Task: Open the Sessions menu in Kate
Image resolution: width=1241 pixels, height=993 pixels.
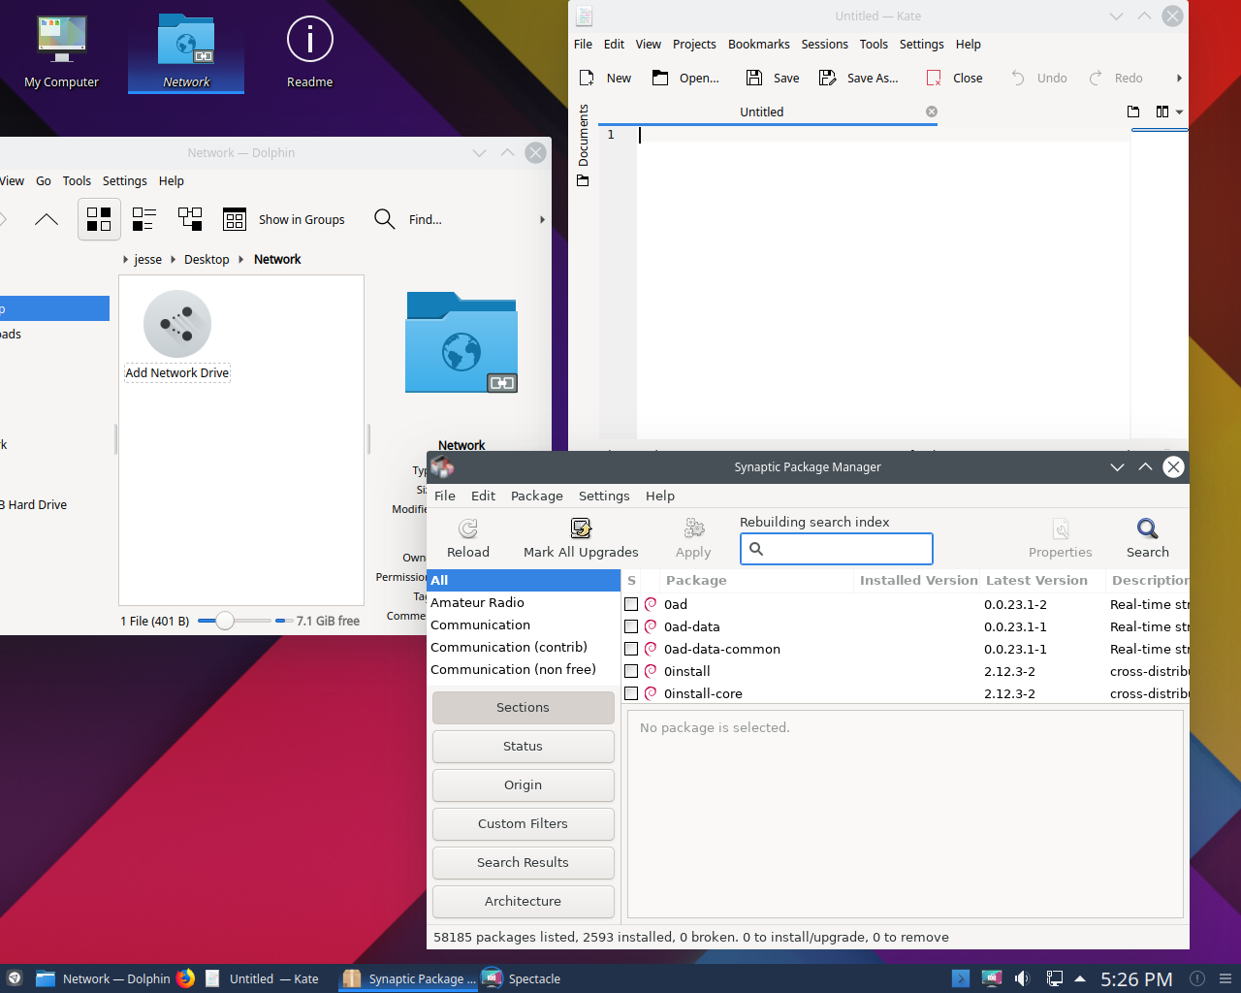Action: coord(825,44)
